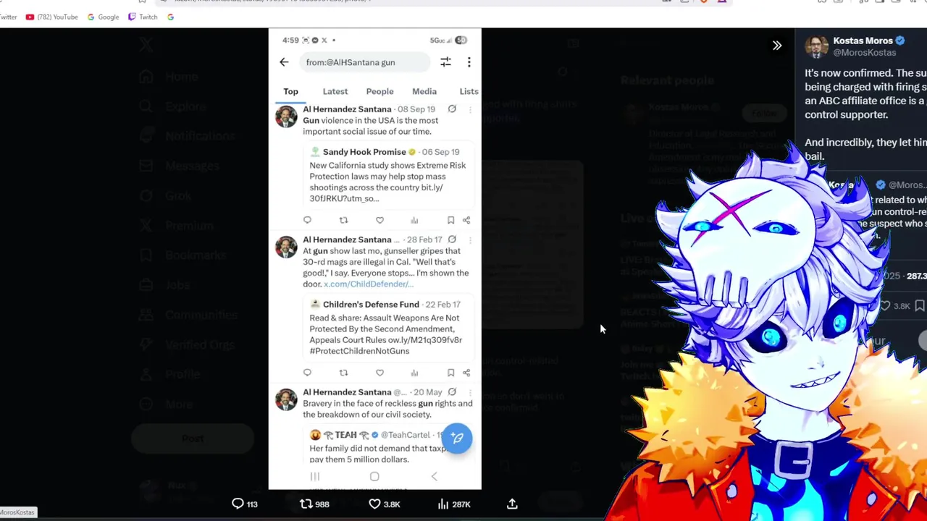
Task: Click reply icon under Children's Defense Fund tweet
Action: pyautogui.click(x=307, y=373)
